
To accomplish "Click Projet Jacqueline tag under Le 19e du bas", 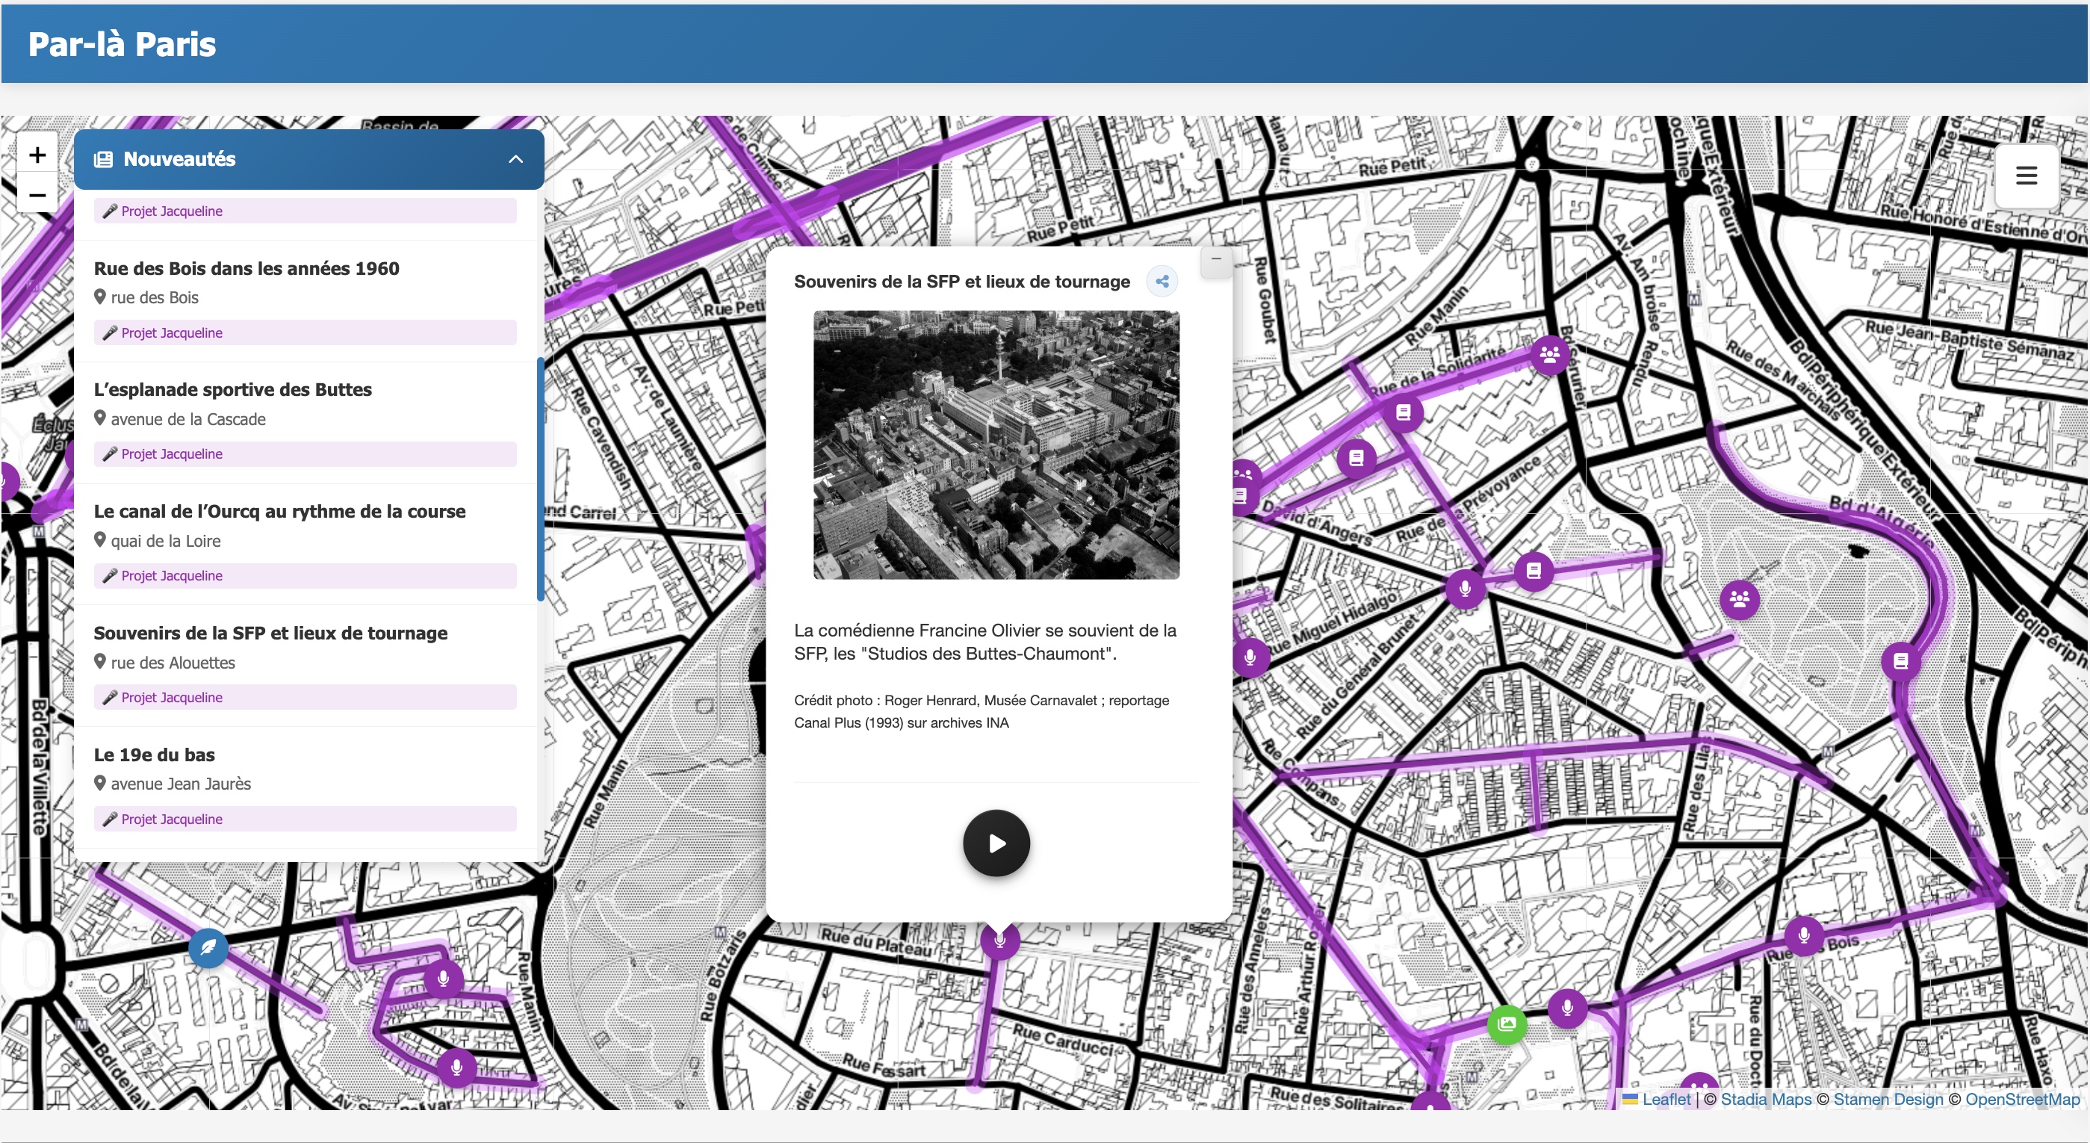I will [171, 820].
